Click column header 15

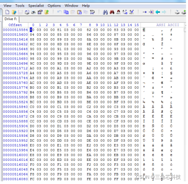[x=137, y=25]
